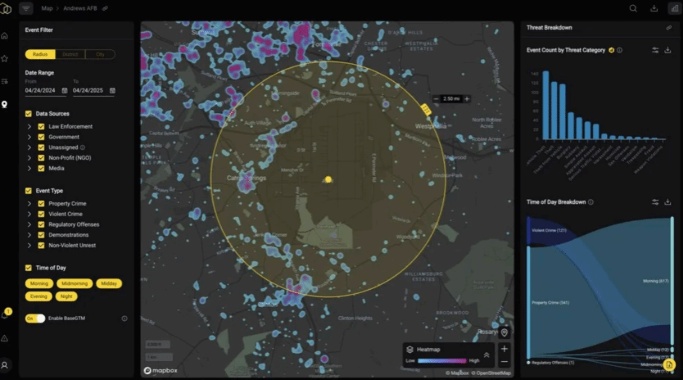
Task: Open the user profile icon
Action: click(5, 364)
